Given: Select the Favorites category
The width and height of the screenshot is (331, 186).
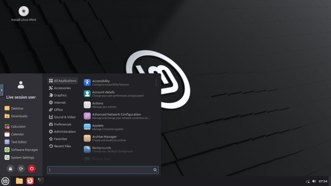Looking at the screenshot, I should point(63,139).
